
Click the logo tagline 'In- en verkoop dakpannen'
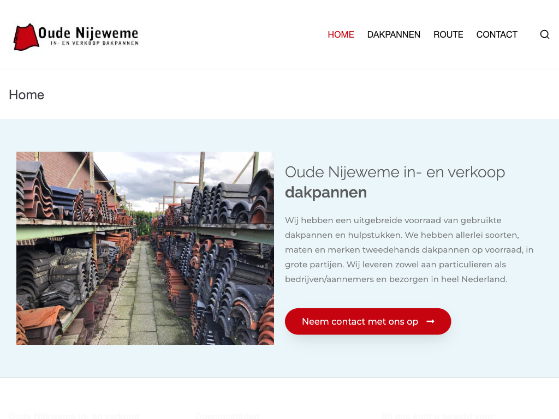(94, 43)
